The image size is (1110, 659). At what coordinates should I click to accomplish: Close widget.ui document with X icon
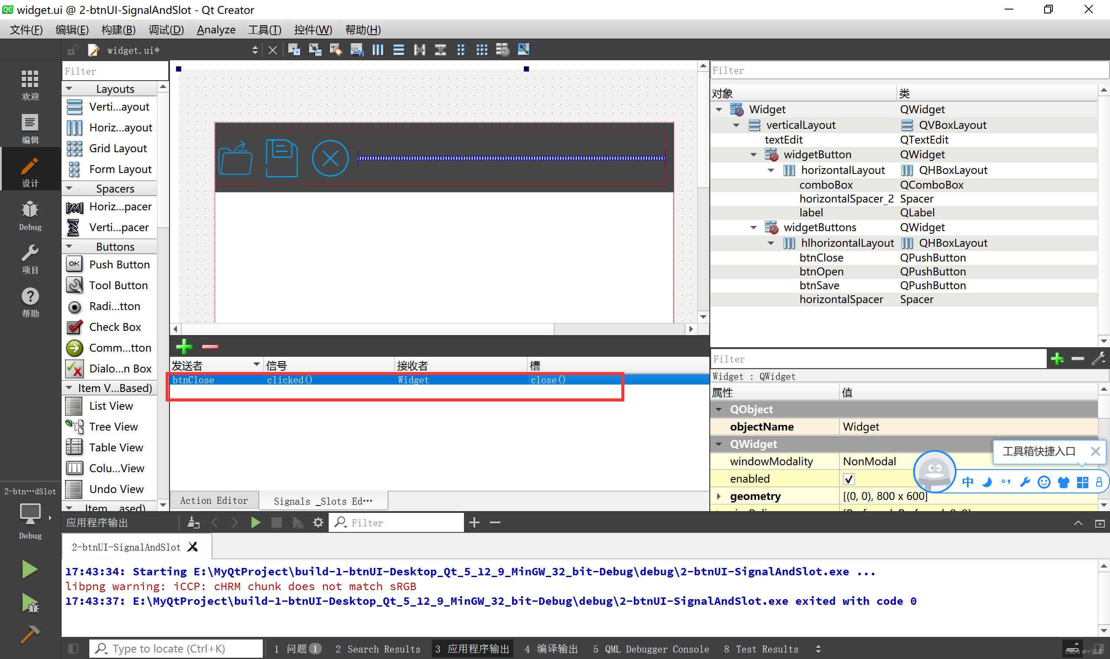click(273, 50)
